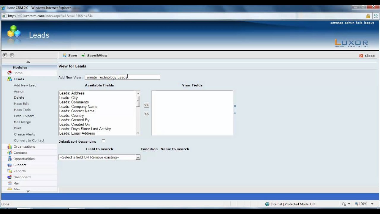This screenshot has height=214, width=380.
Task: Click the browser compatibility view icon
Action: tap(376, 16)
